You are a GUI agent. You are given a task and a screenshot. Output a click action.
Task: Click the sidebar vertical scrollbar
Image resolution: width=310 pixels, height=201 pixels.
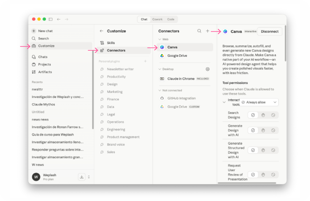(93, 89)
